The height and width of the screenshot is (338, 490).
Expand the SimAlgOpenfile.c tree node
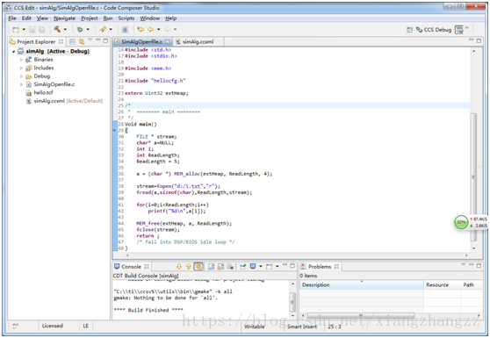click(21, 84)
